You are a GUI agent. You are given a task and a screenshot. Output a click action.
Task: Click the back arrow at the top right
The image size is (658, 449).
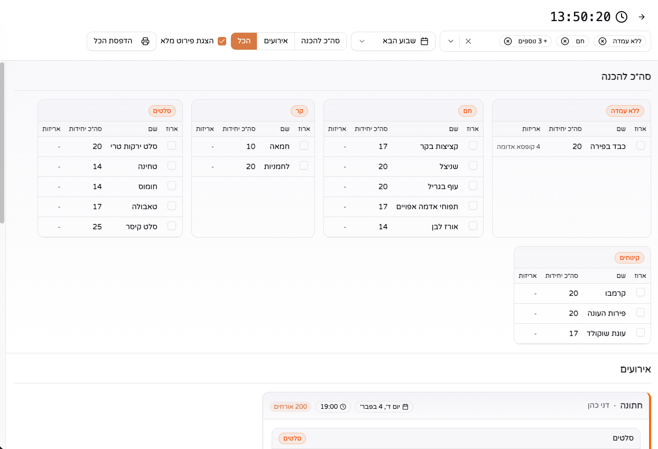[x=641, y=16]
